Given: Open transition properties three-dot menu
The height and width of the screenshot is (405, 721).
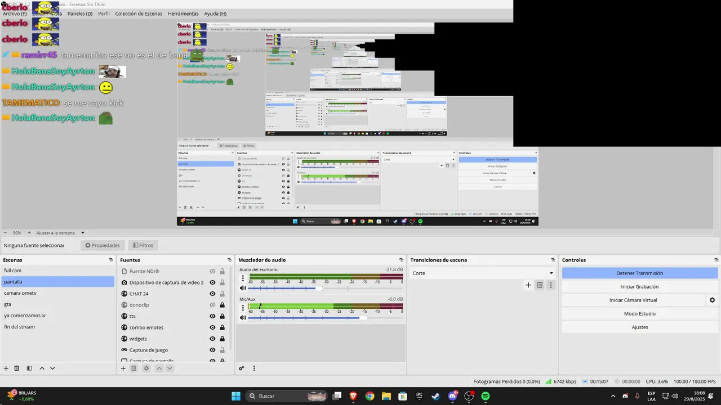Looking at the screenshot, I should coord(551,285).
